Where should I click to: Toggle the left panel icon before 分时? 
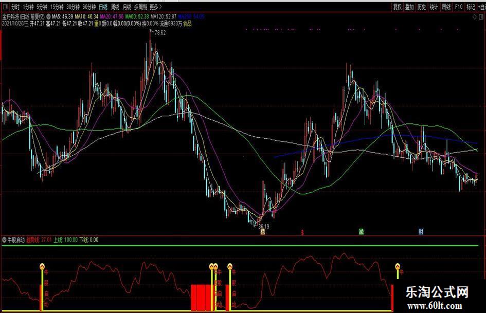coord(5,7)
